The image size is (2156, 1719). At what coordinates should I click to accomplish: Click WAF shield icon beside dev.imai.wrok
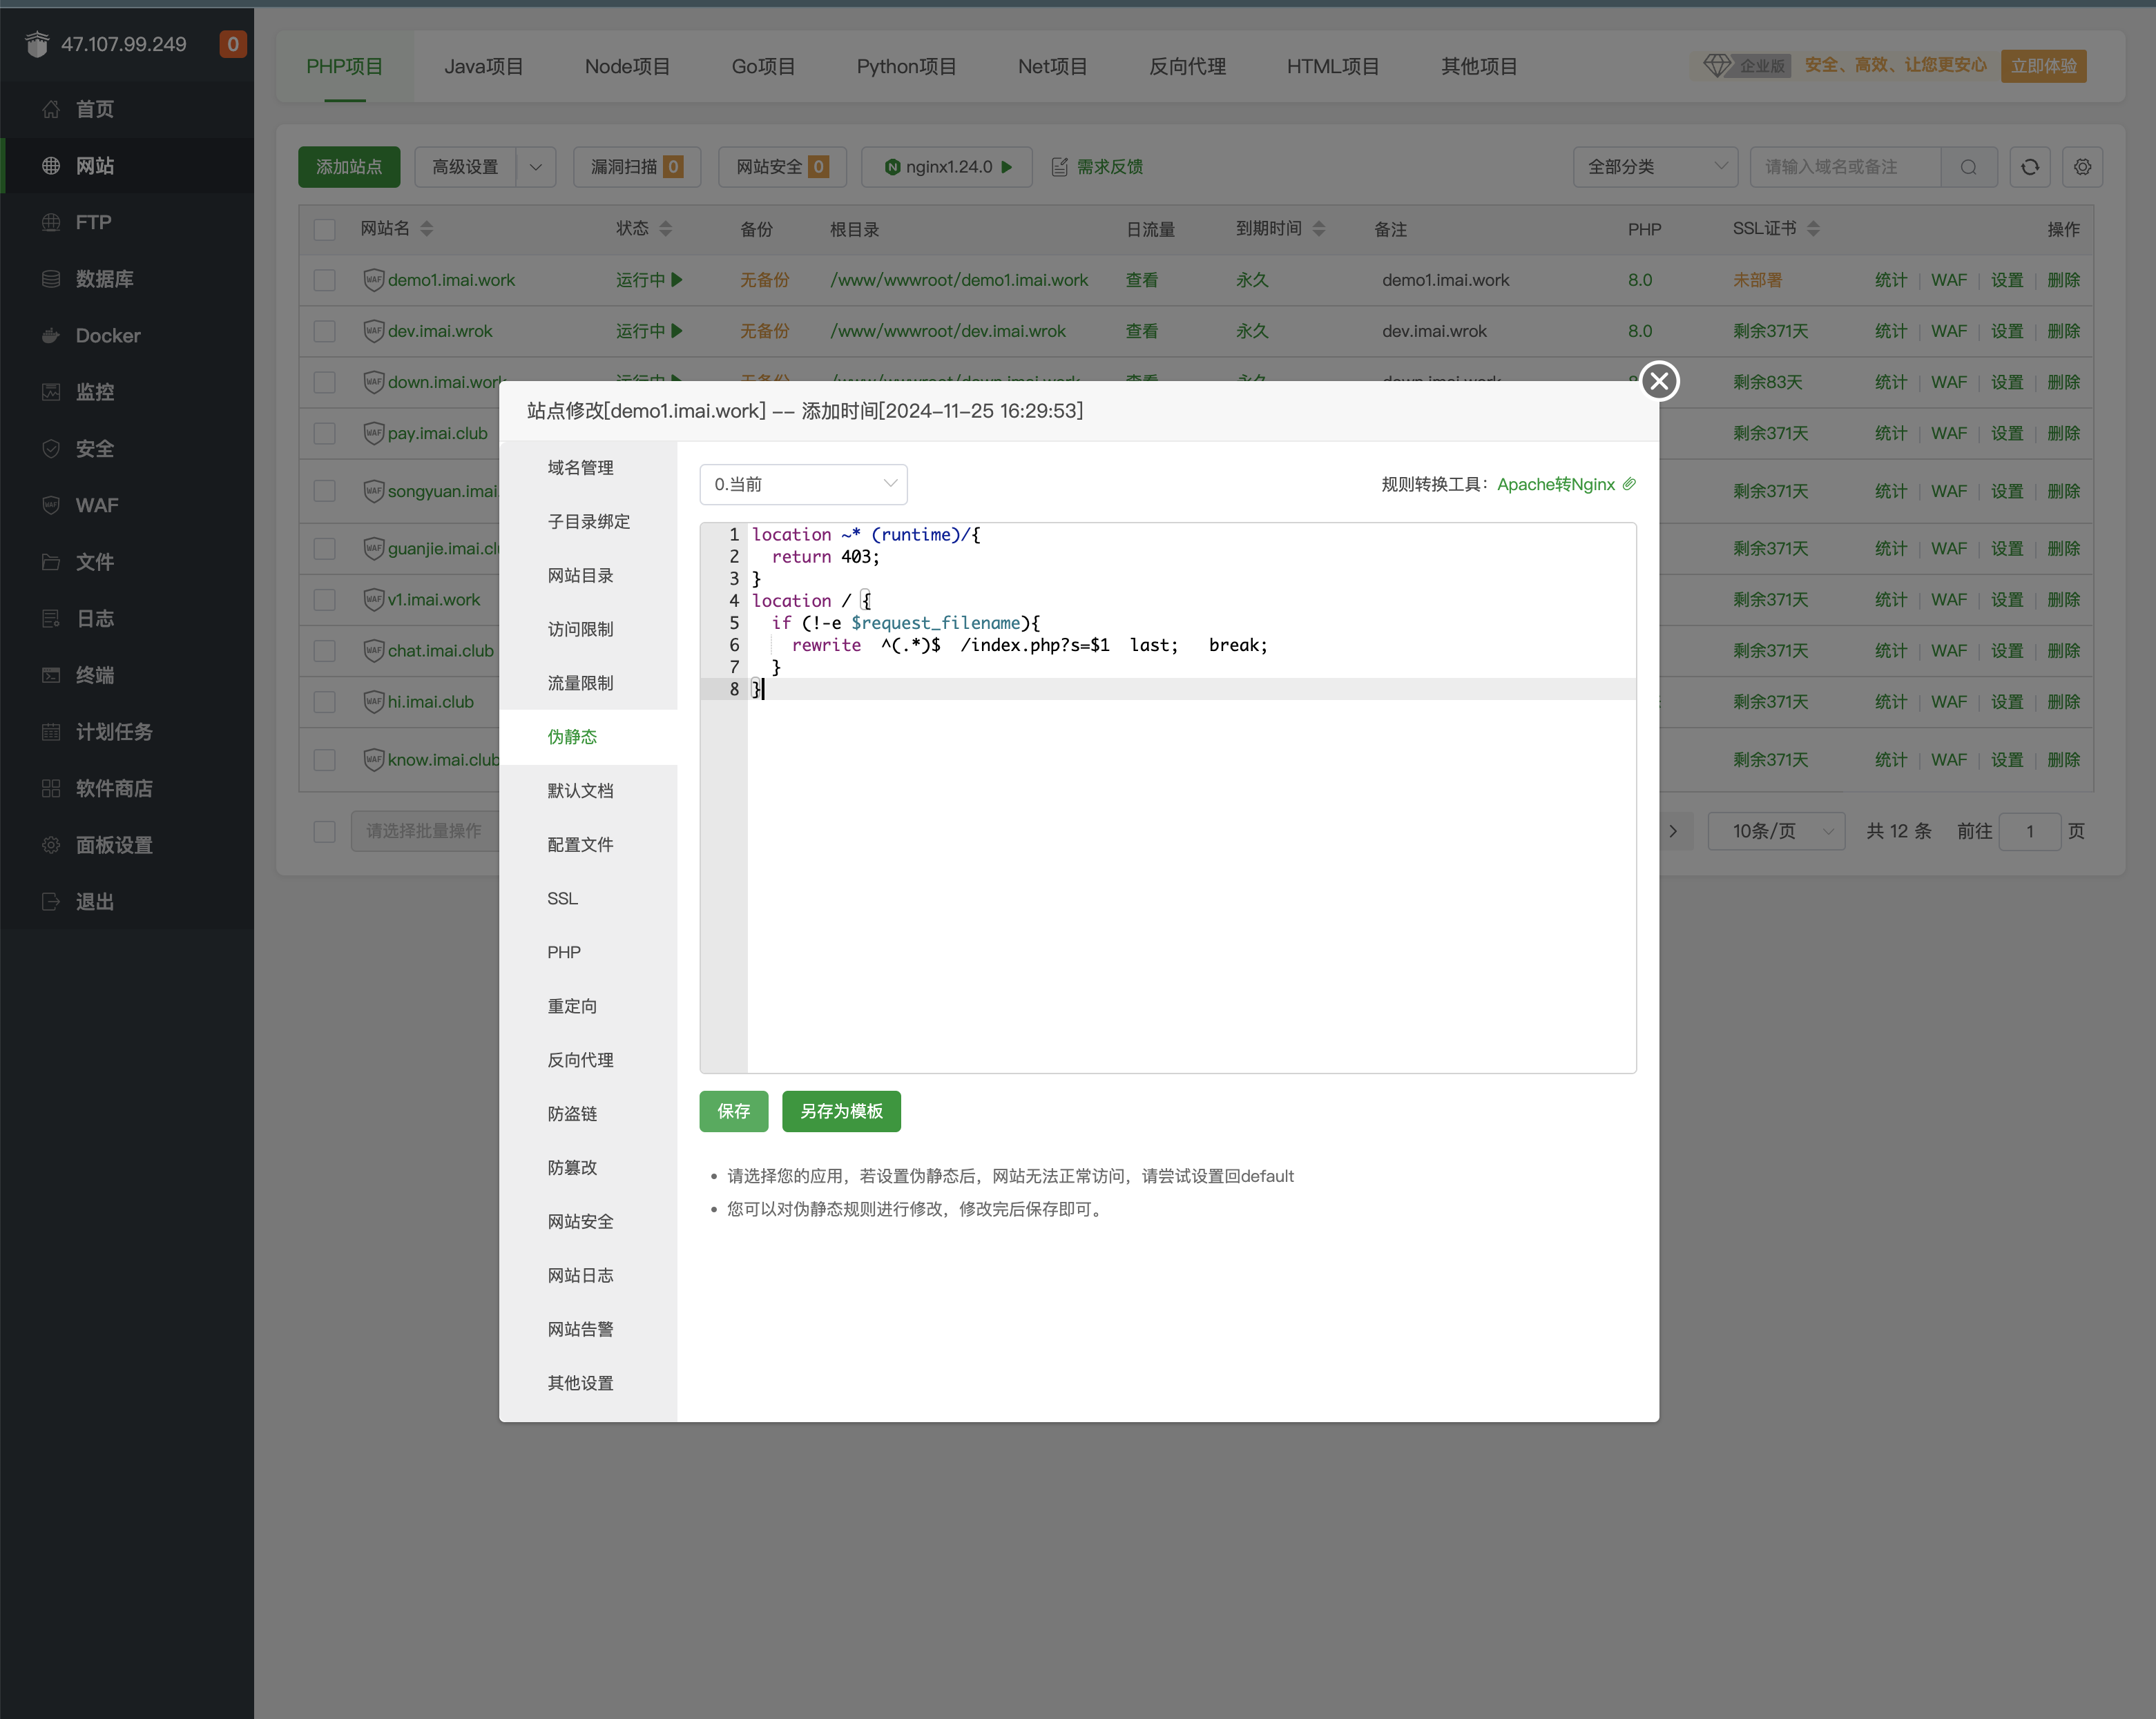pyautogui.click(x=373, y=331)
